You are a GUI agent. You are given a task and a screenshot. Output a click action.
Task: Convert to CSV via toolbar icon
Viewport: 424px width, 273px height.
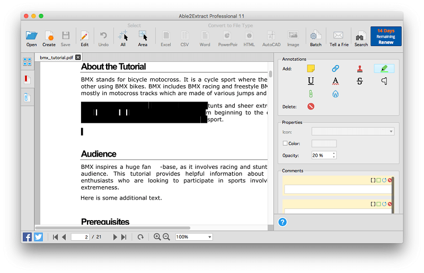point(184,39)
